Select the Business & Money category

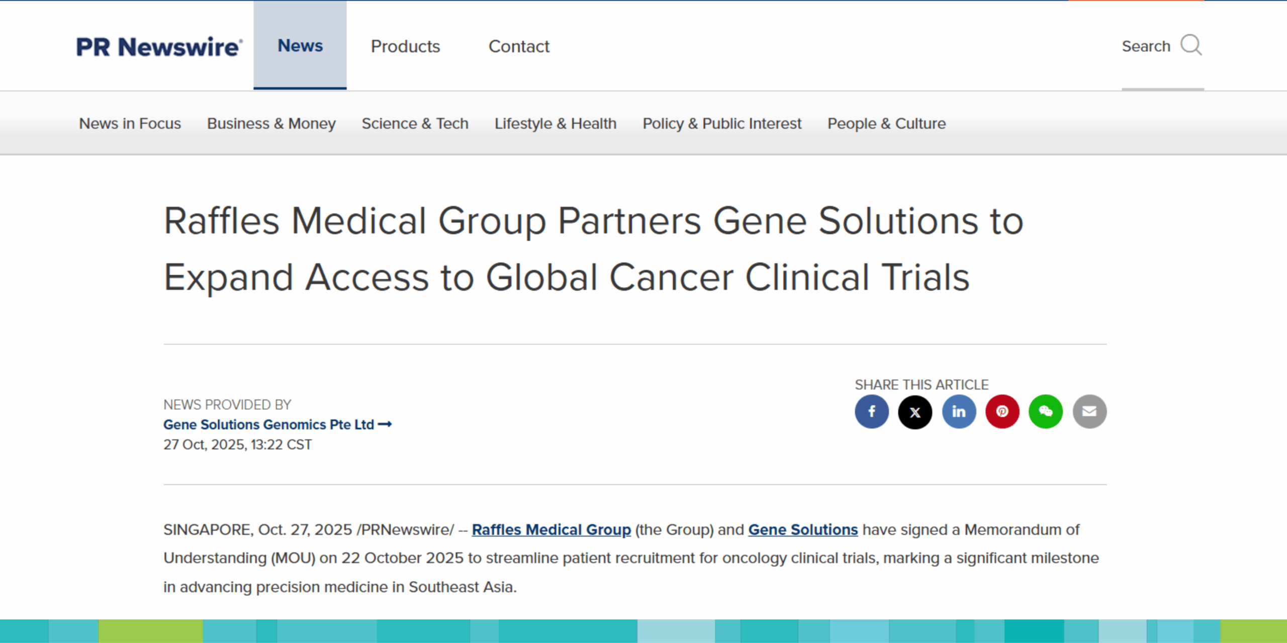(271, 124)
